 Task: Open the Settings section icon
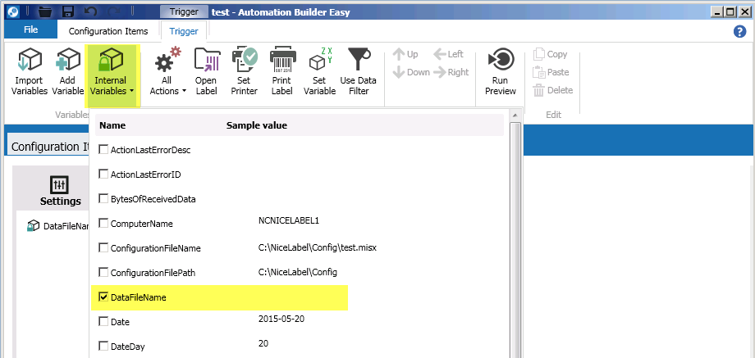click(x=60, y=185)
